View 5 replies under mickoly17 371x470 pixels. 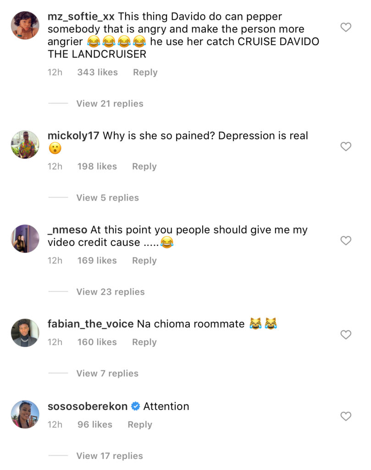click(107, 198)
